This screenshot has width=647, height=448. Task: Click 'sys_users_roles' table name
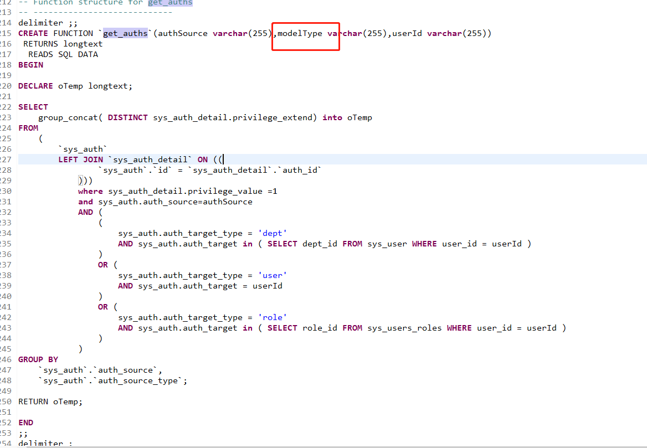pyautogui.click(x=404, y=328)
